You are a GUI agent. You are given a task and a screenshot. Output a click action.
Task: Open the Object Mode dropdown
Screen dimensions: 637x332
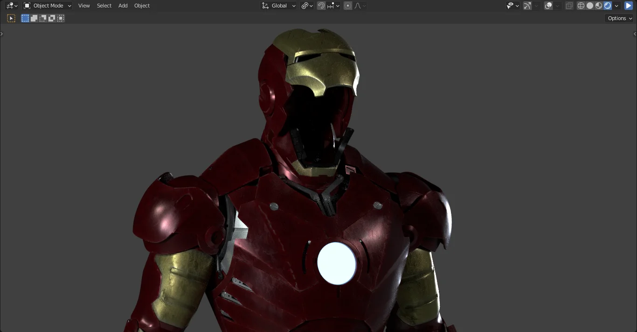[47, 5]
